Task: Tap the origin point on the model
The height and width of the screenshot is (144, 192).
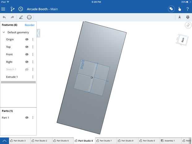Action: [x=92, y=78]
